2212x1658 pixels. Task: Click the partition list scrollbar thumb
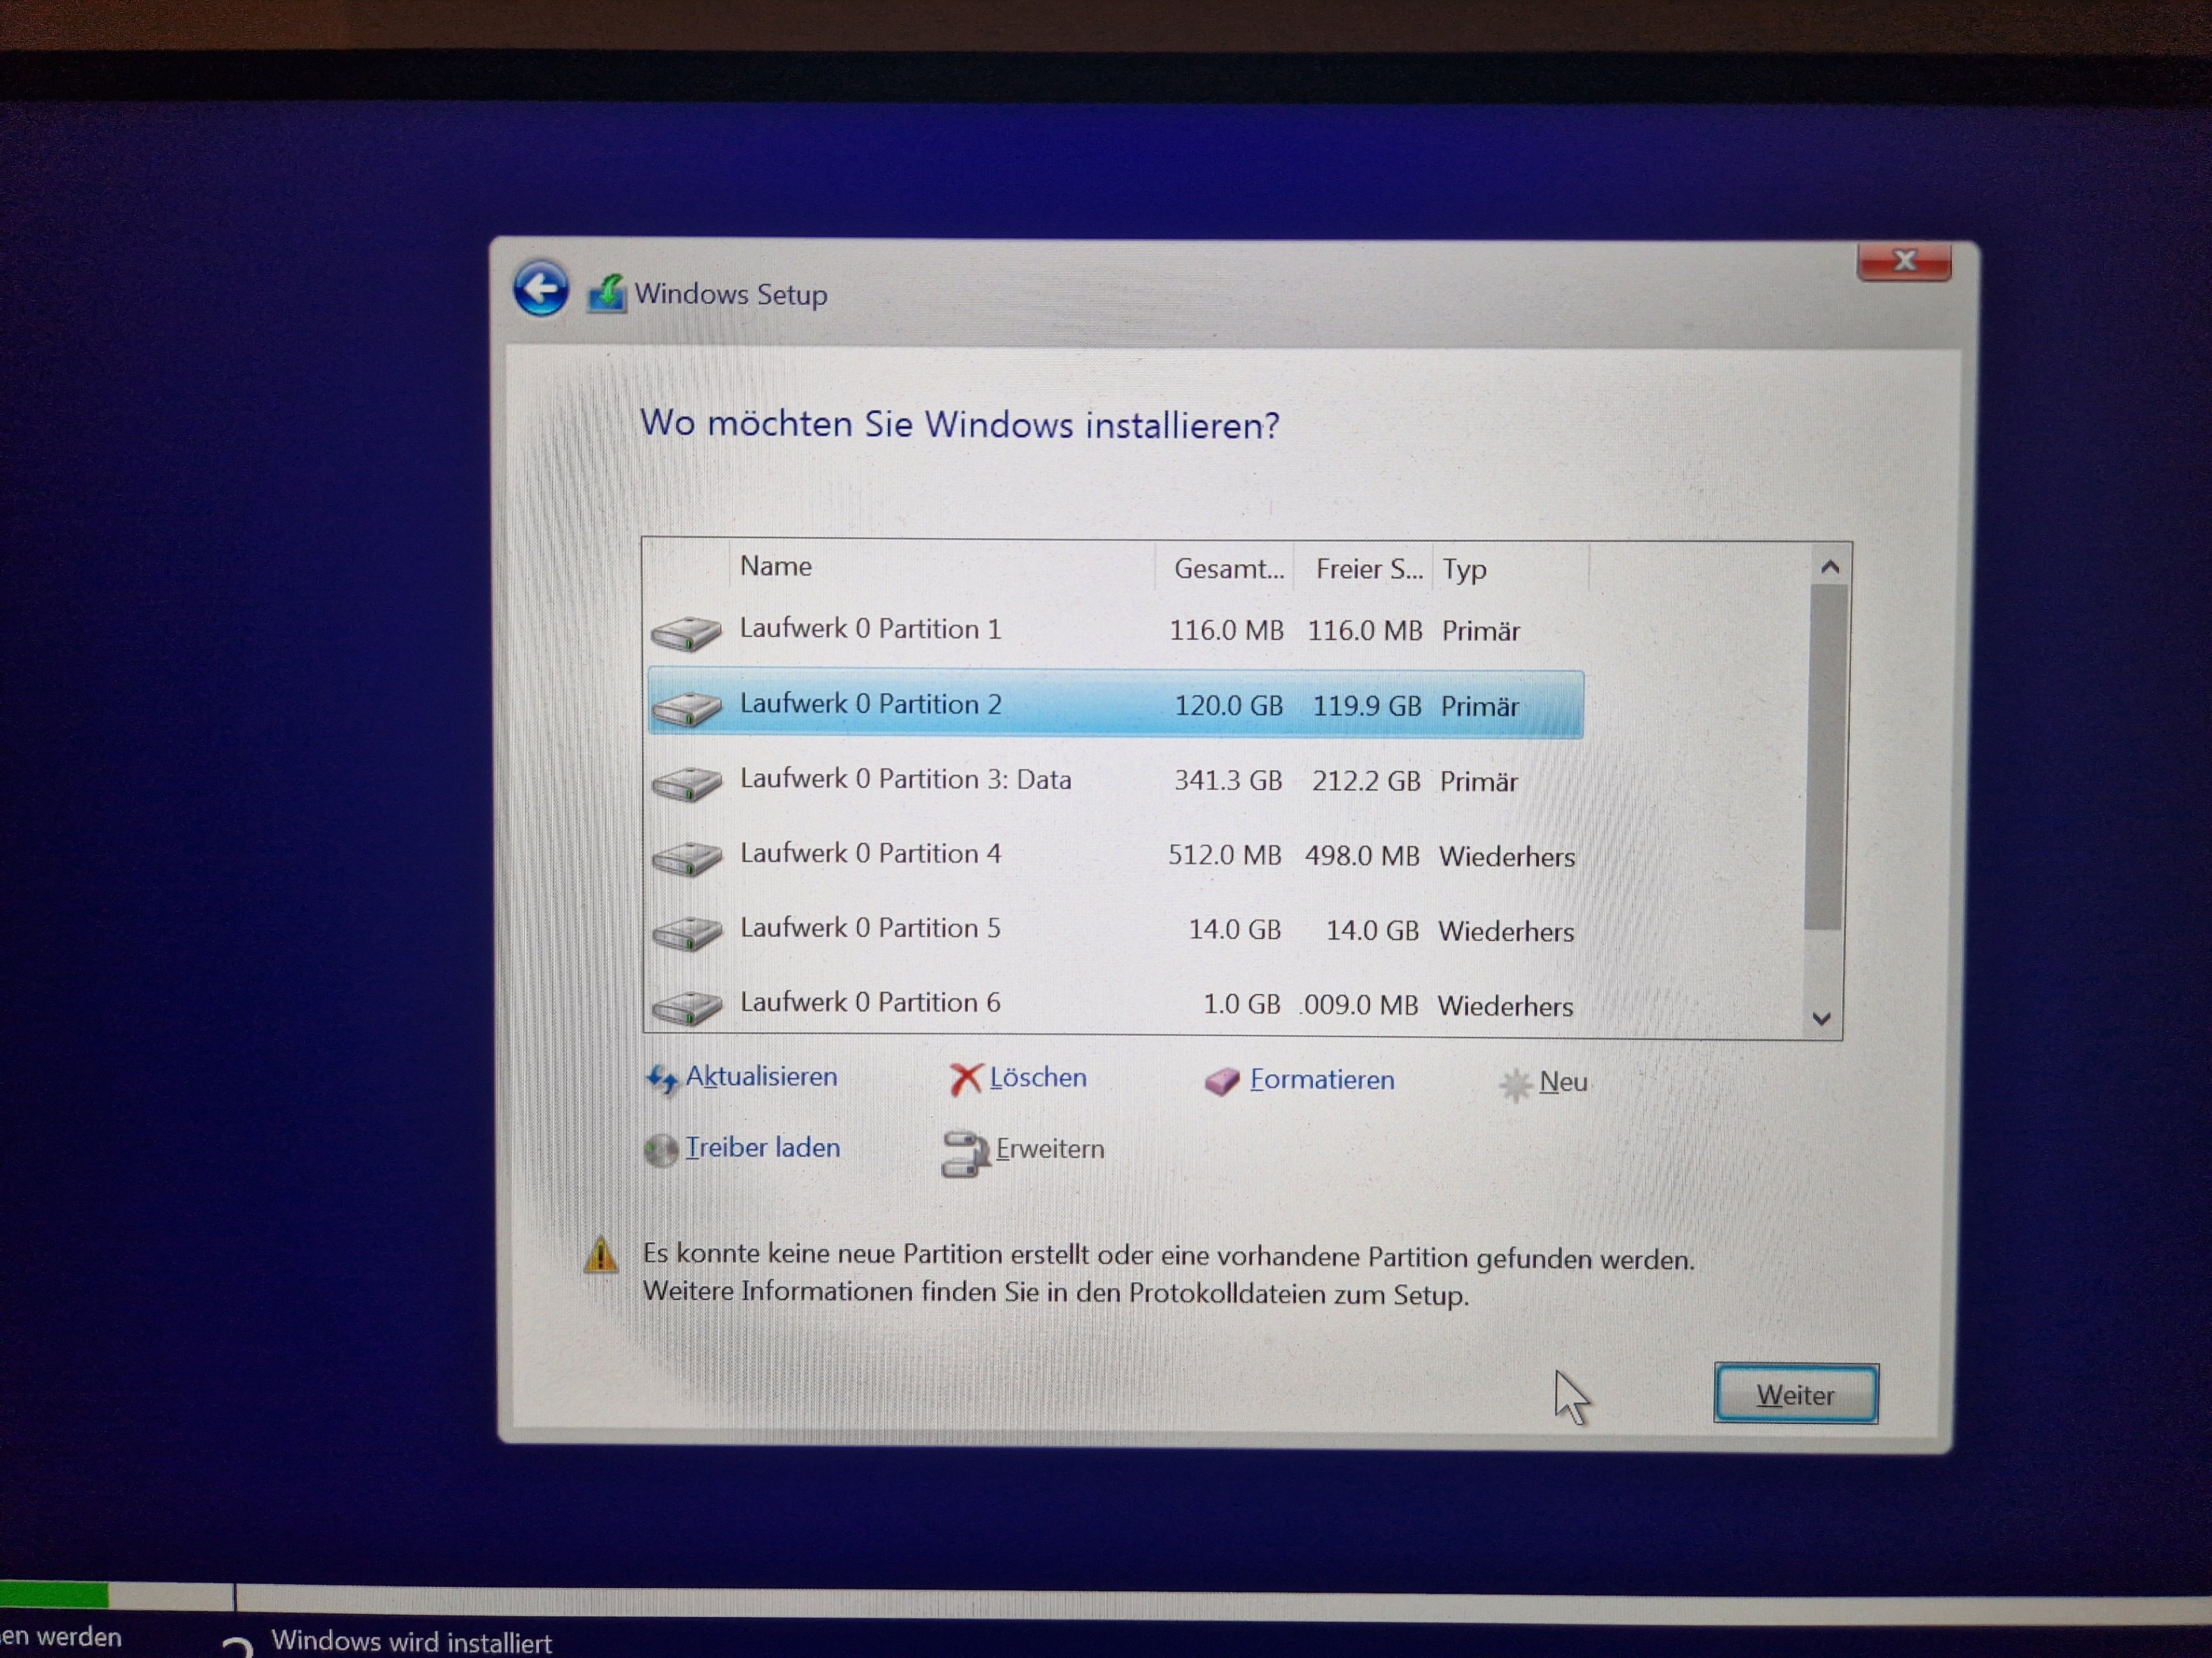tap(1826, 756)
